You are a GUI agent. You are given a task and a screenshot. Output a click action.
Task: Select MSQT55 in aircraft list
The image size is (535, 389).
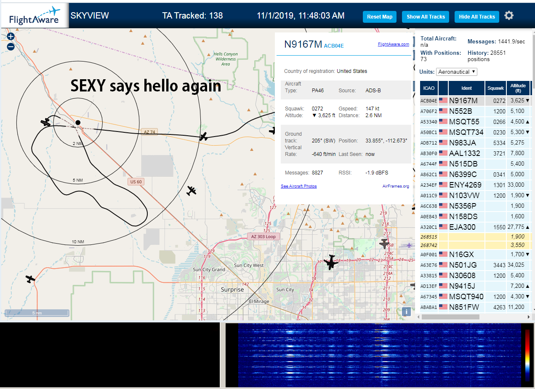(475, 122)
